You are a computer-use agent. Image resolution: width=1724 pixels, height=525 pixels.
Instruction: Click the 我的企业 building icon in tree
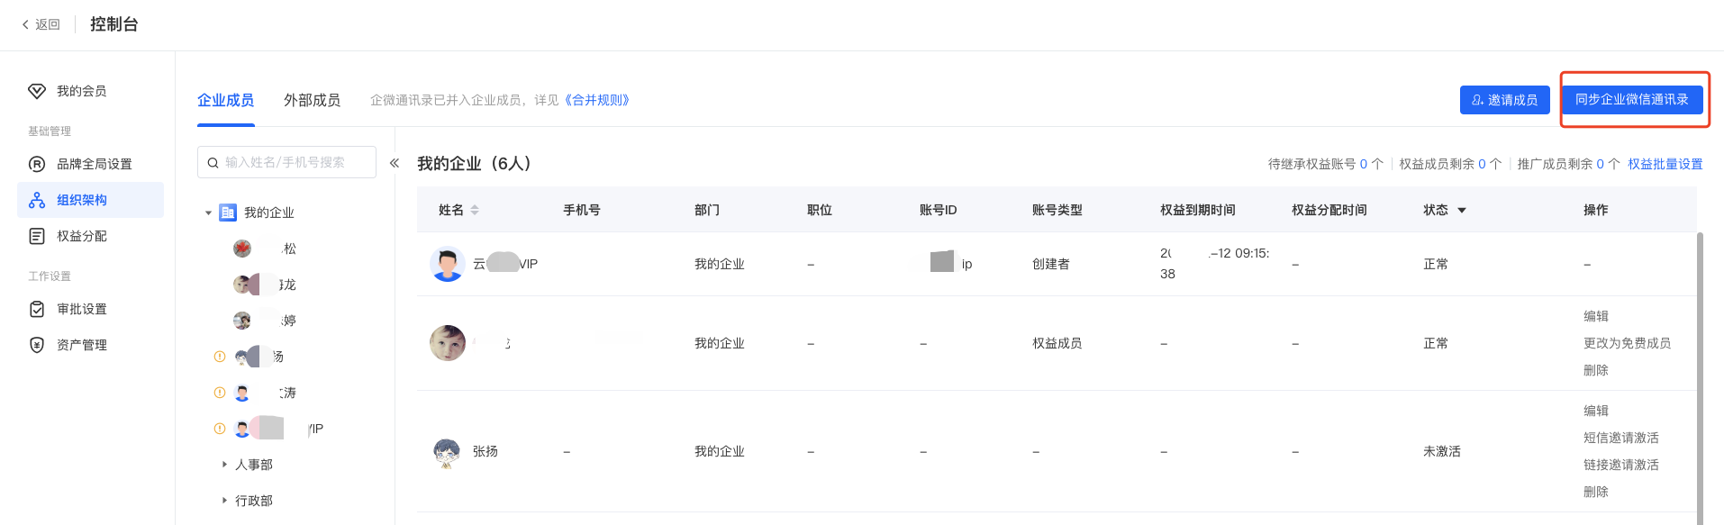(228, 213)
